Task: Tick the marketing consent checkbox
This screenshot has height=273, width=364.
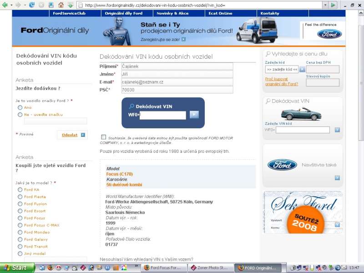Action: (x=104, y=137)
